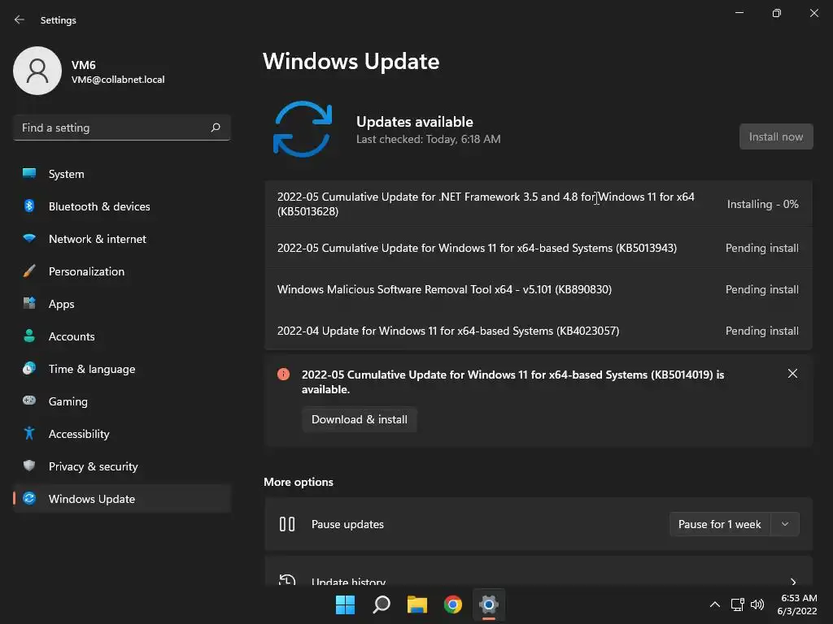The height and width of the screenshot is (624, 833).
Task: Open Network & internet settings
Action: pos(122,239)
